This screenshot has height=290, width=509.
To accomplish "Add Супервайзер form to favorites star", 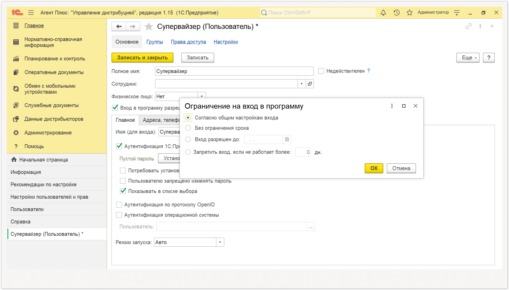I will [149, 26].
